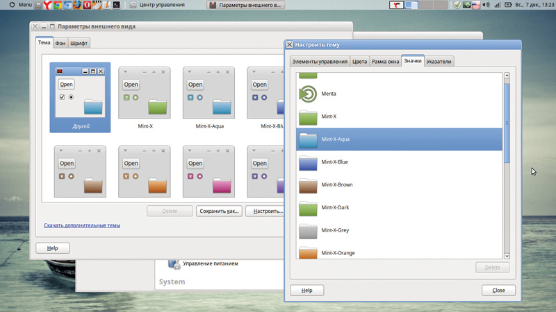The height and width of the screenshot is (312, 556).
Task: Follow the Скачать дополнительные темы link
Action: click(x=82, y=225)
